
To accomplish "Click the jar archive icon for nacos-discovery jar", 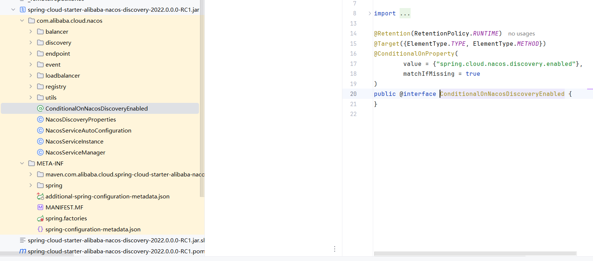I will 23,10.
